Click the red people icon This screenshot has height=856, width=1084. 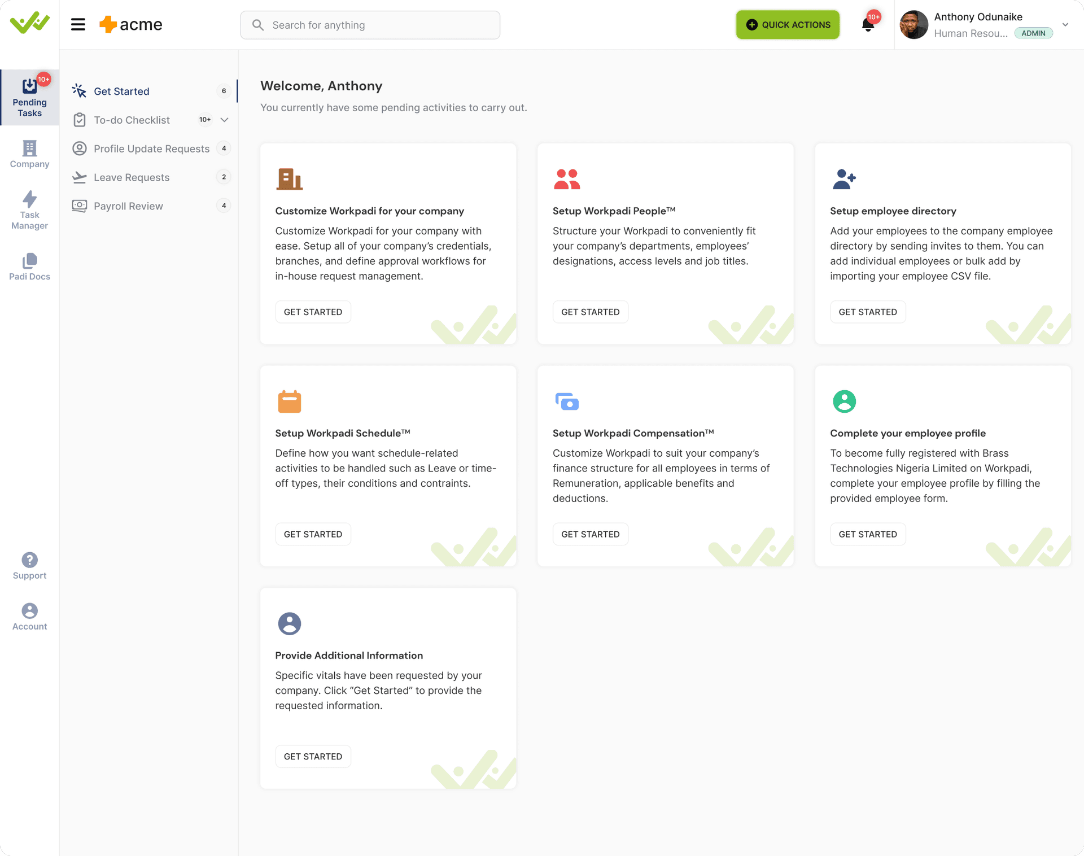pyautogui.click(x=567, y=179)
